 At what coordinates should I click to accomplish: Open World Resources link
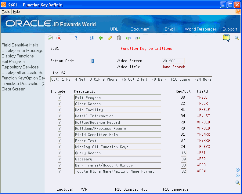[201, 29]
